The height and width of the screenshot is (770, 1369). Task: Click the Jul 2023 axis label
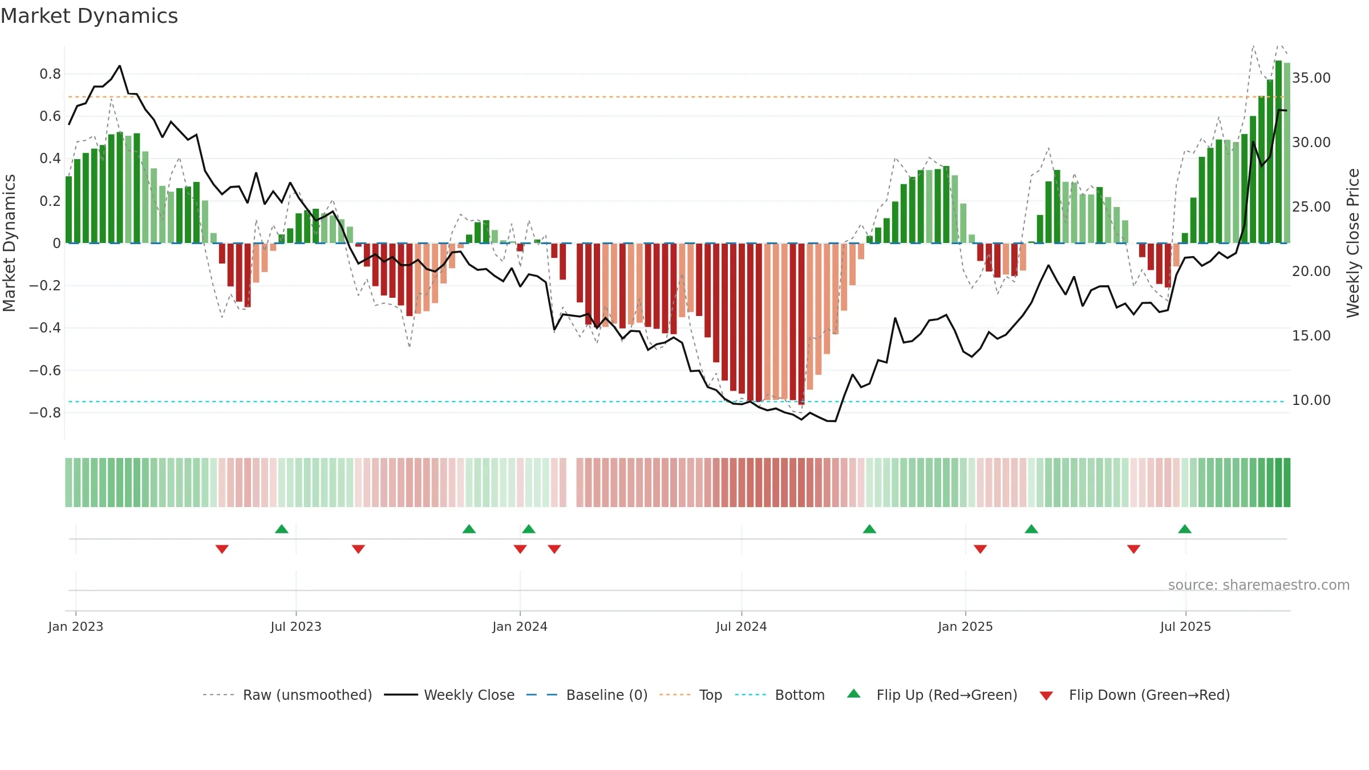(296, 626)
